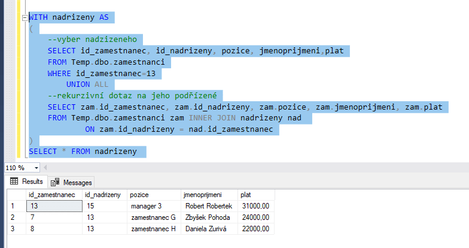
Task: Select the pozice column header
Action: 154,195
